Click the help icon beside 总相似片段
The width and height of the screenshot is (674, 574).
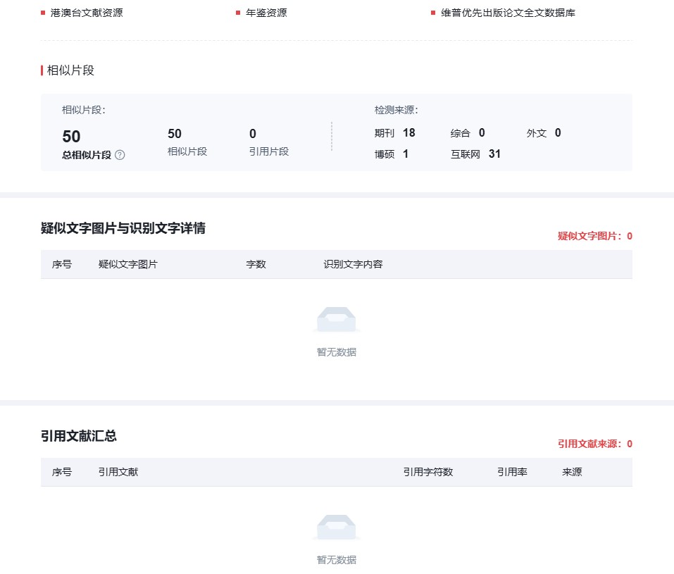pos(120,155)
